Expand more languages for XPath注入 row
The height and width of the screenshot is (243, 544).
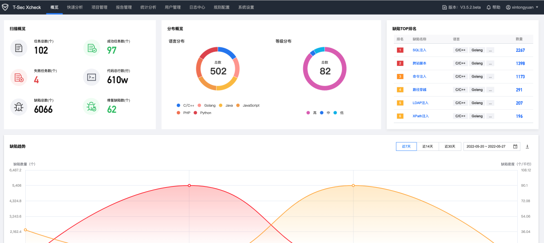point(490,116)
